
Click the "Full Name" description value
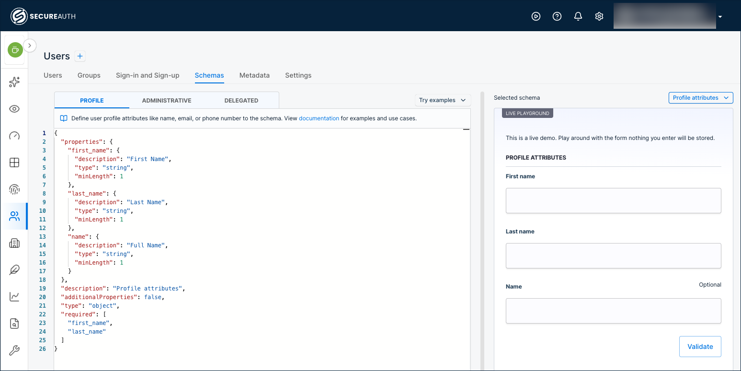(x=147, y=245)
